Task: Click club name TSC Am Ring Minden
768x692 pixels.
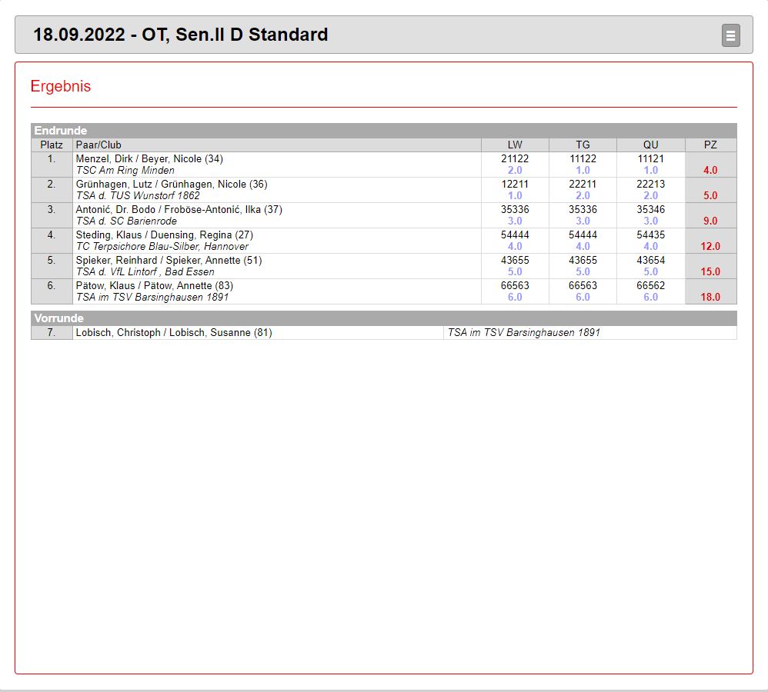Action: [125, 171]
